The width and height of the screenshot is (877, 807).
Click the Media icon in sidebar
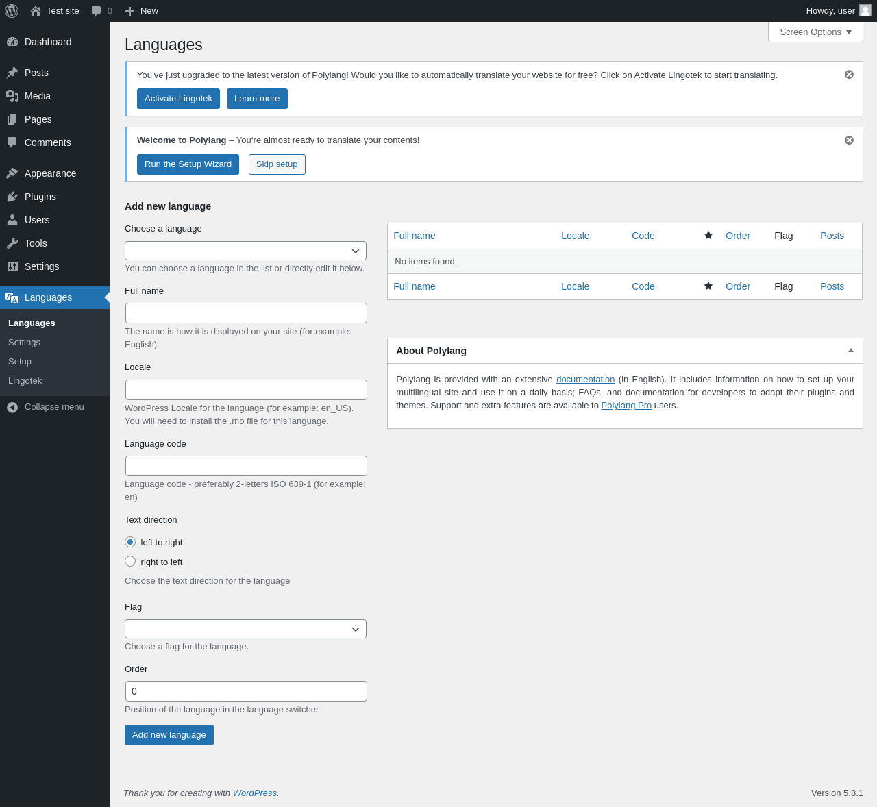pyautogui.click(x=12, y=96)
